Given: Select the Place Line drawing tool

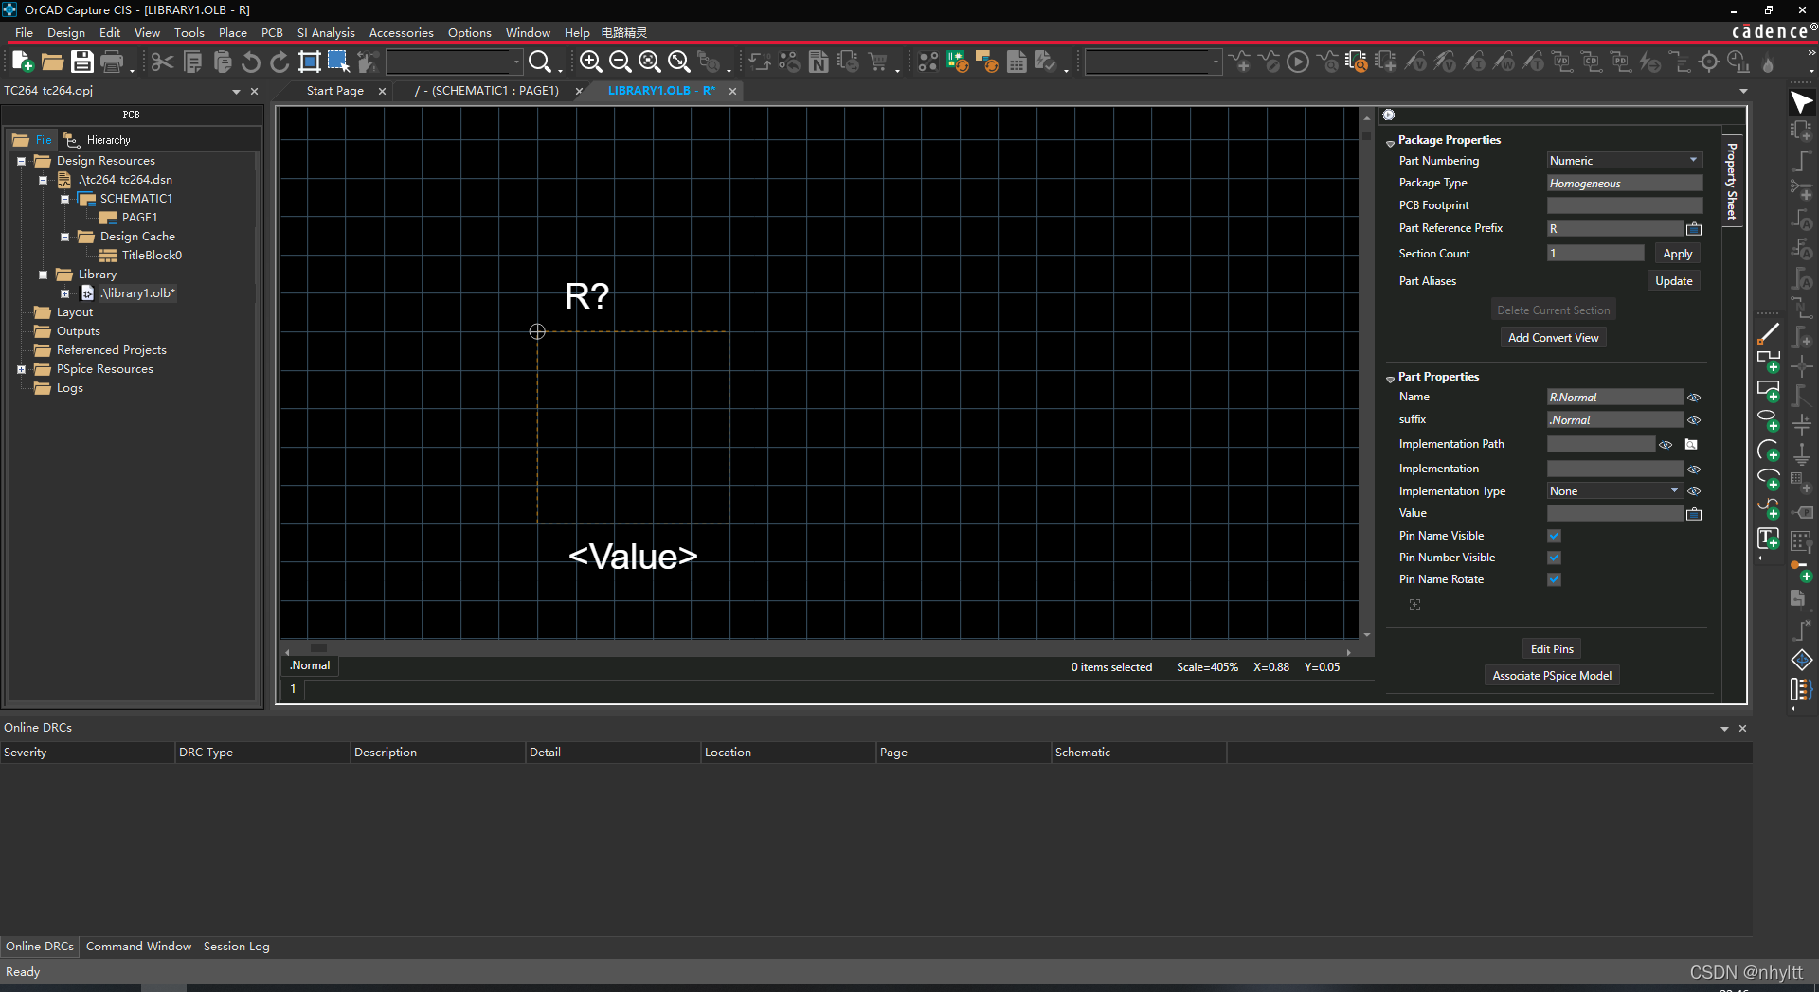Looking at the screenshot, I should [x=1768, y=333].
